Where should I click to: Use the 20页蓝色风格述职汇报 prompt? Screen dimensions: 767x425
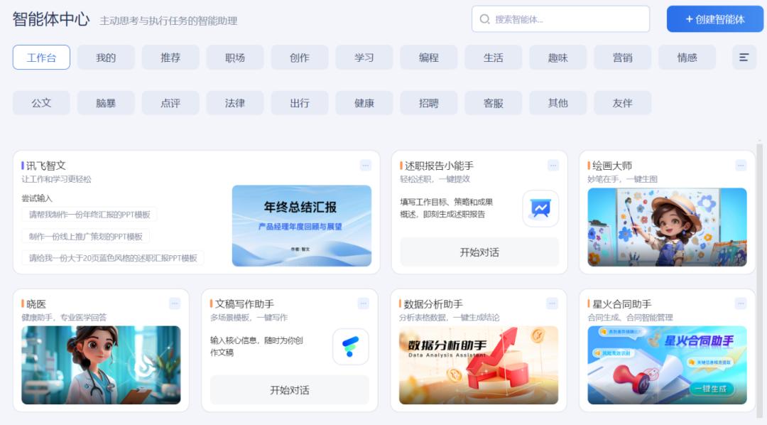[113, 258]
